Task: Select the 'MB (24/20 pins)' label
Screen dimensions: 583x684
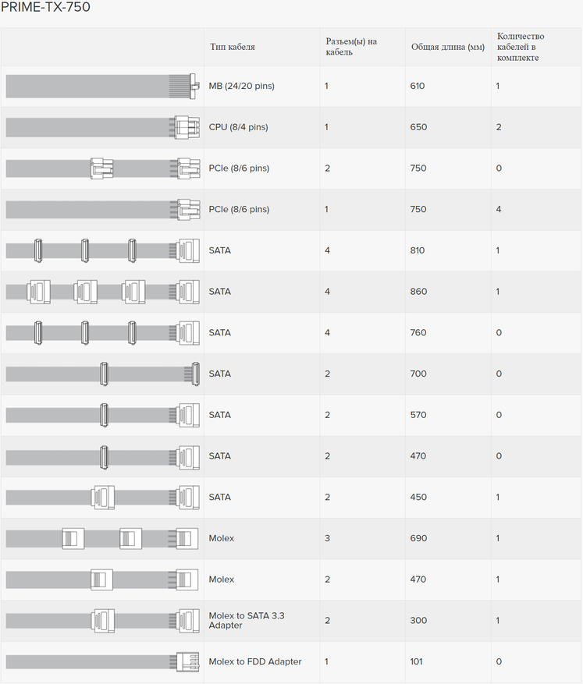Action: [x=241, y=86]
